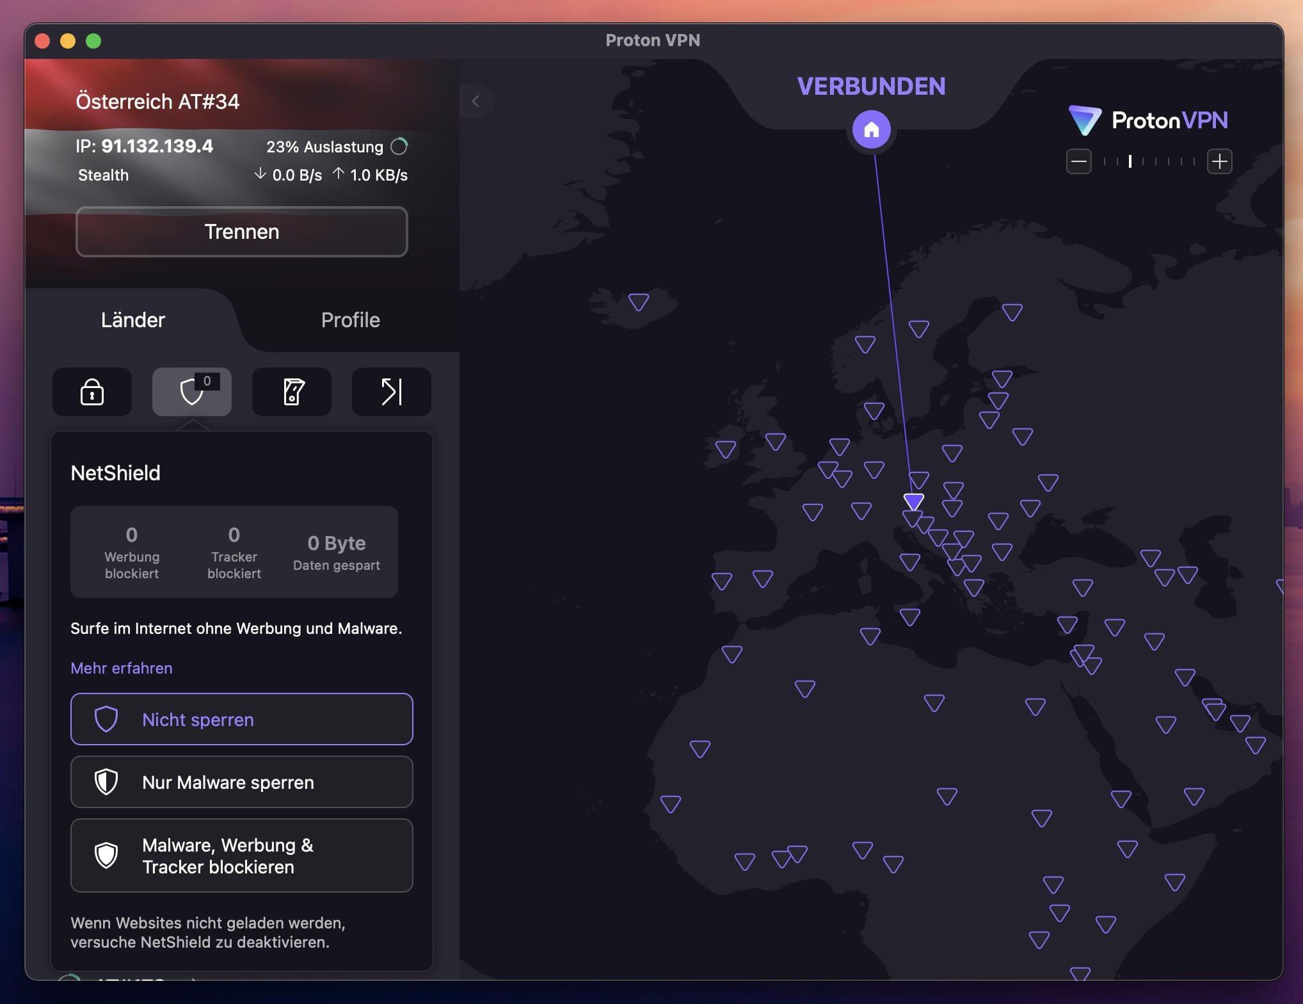
Task: Select the Spain server marker
Action: click(763, 578)
